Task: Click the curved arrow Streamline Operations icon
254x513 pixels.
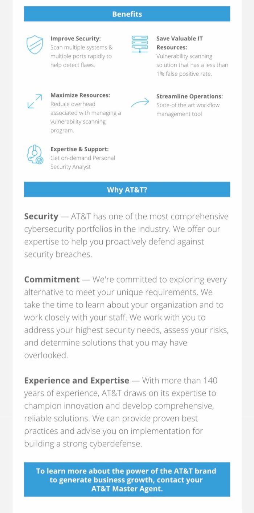Action: pyautogui.click(x=140, y=103)
